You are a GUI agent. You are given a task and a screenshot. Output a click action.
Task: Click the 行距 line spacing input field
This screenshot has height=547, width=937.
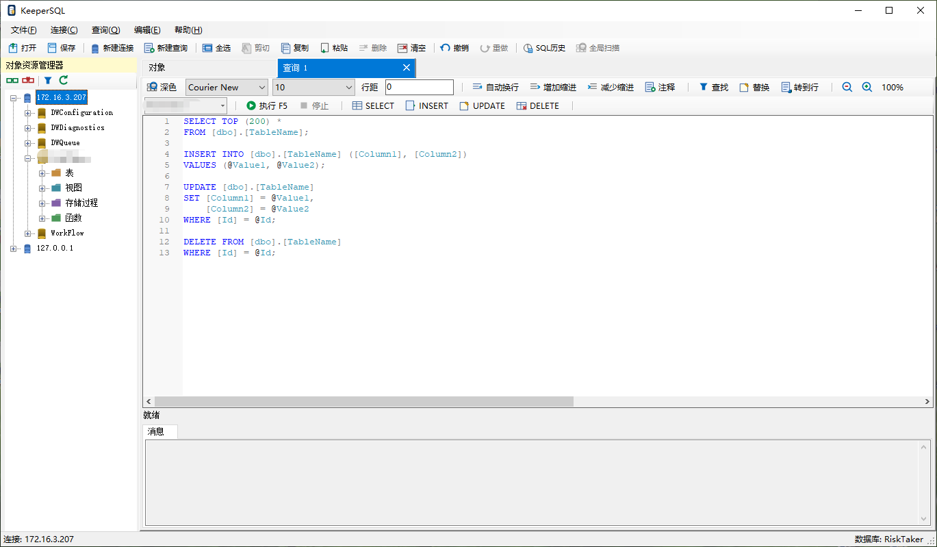point(420,87)
